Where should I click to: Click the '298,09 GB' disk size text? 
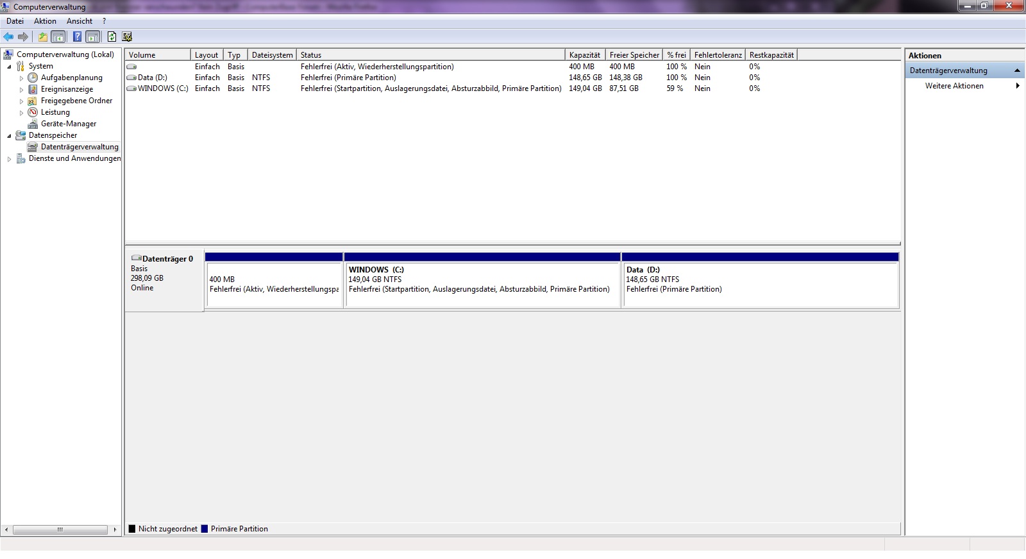pos(147,278)
